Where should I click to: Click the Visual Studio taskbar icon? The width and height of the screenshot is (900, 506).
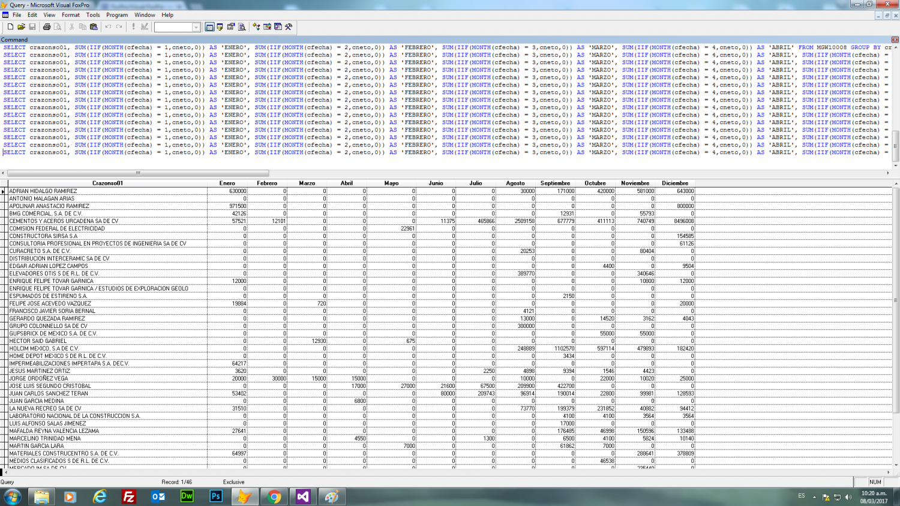(303, 496)
